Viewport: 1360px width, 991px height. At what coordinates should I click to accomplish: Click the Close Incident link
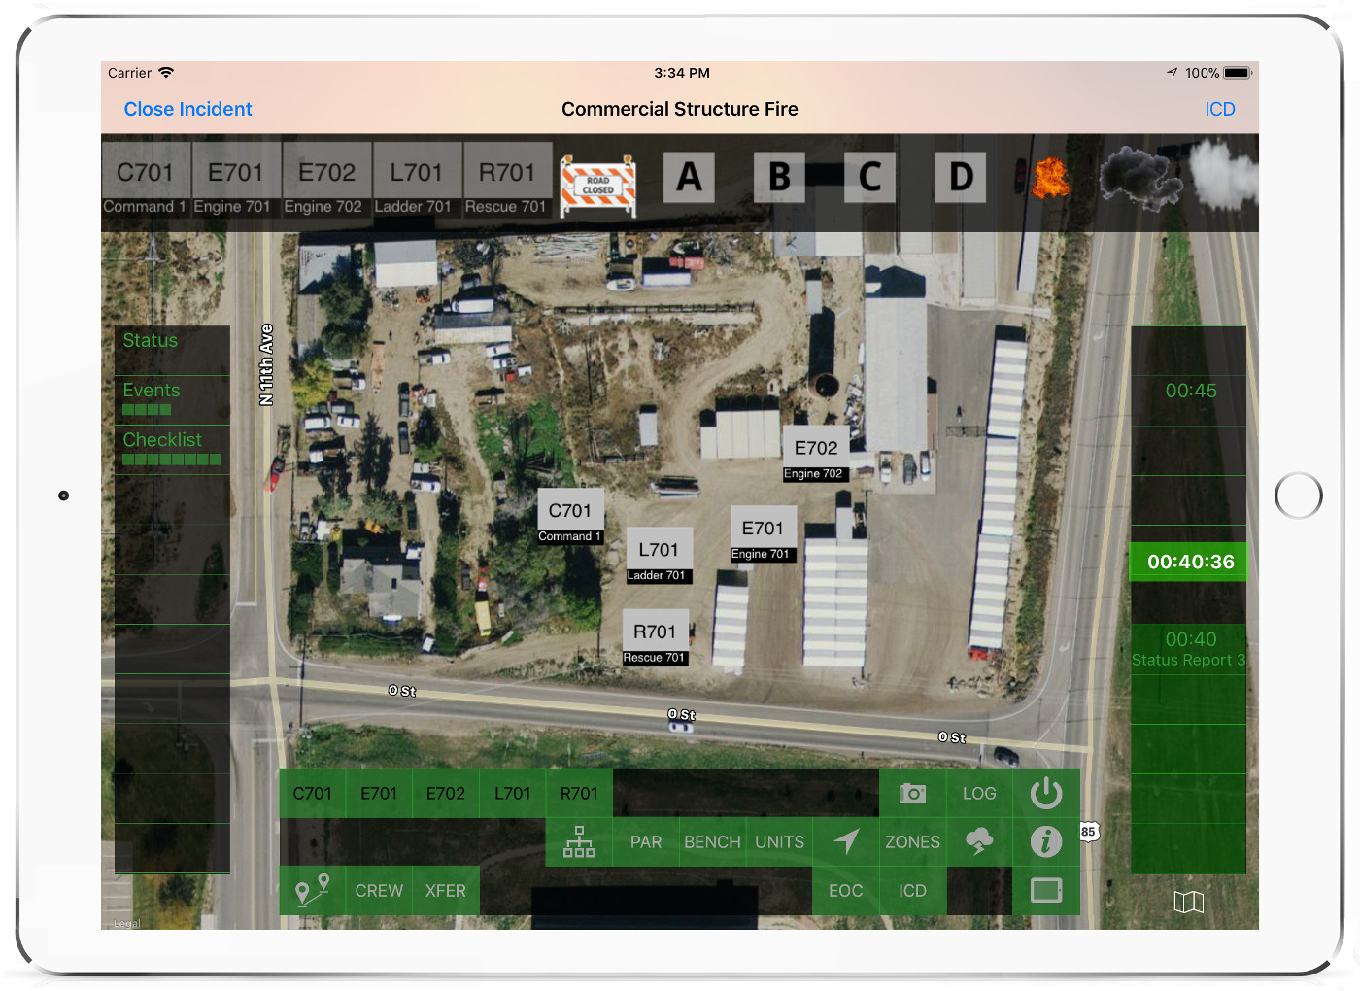coord(187,109)
